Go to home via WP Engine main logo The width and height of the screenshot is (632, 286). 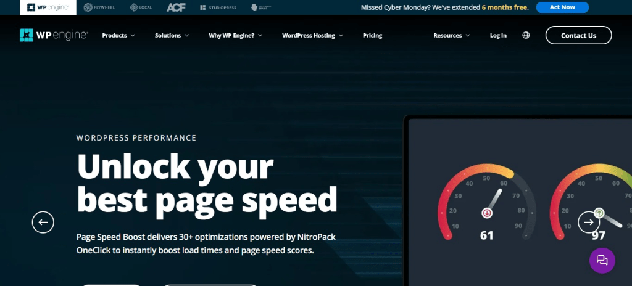point(54,35)
